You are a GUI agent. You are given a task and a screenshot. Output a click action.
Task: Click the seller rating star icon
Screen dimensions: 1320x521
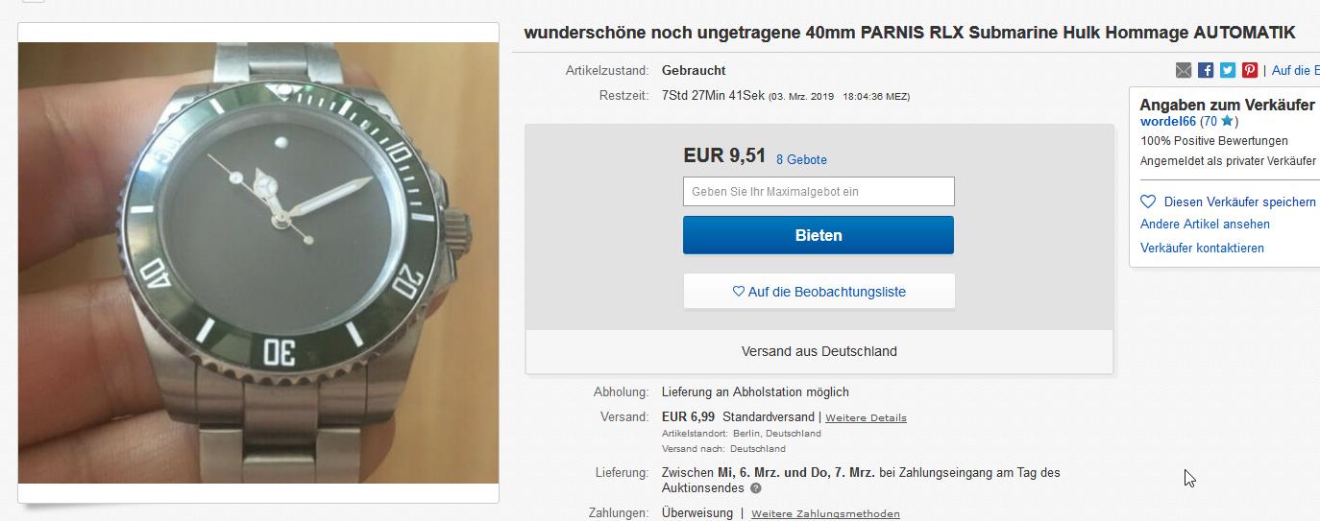(1226, 122)
